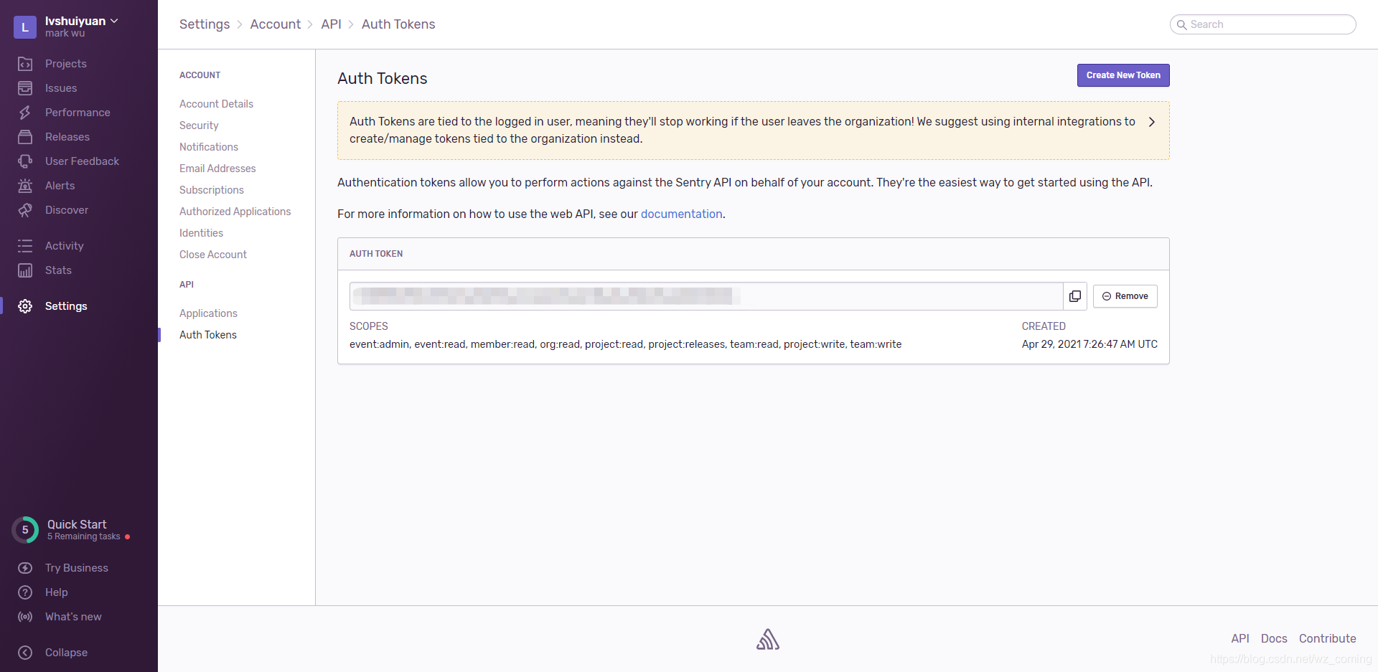Open the Stats chart icon

(25, 270)
